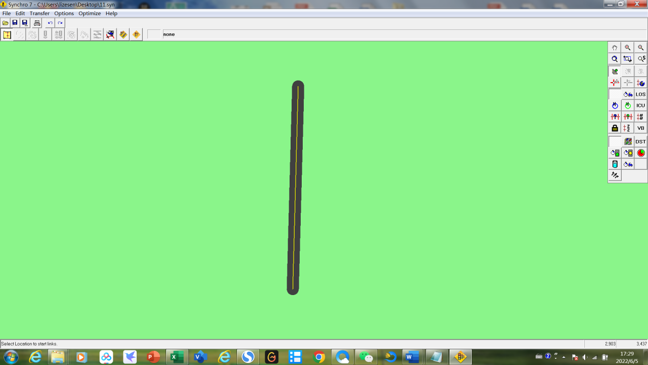Click the Open file folder icon
This screenshot has height=365, width=648.
(6, 23)
